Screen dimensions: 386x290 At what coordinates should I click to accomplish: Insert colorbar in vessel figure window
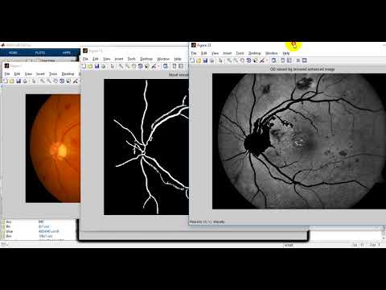[x=175, y=66]
